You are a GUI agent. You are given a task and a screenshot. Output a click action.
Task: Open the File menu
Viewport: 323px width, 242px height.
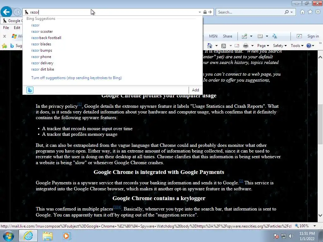pyautogui.click(x=6, y=28)
